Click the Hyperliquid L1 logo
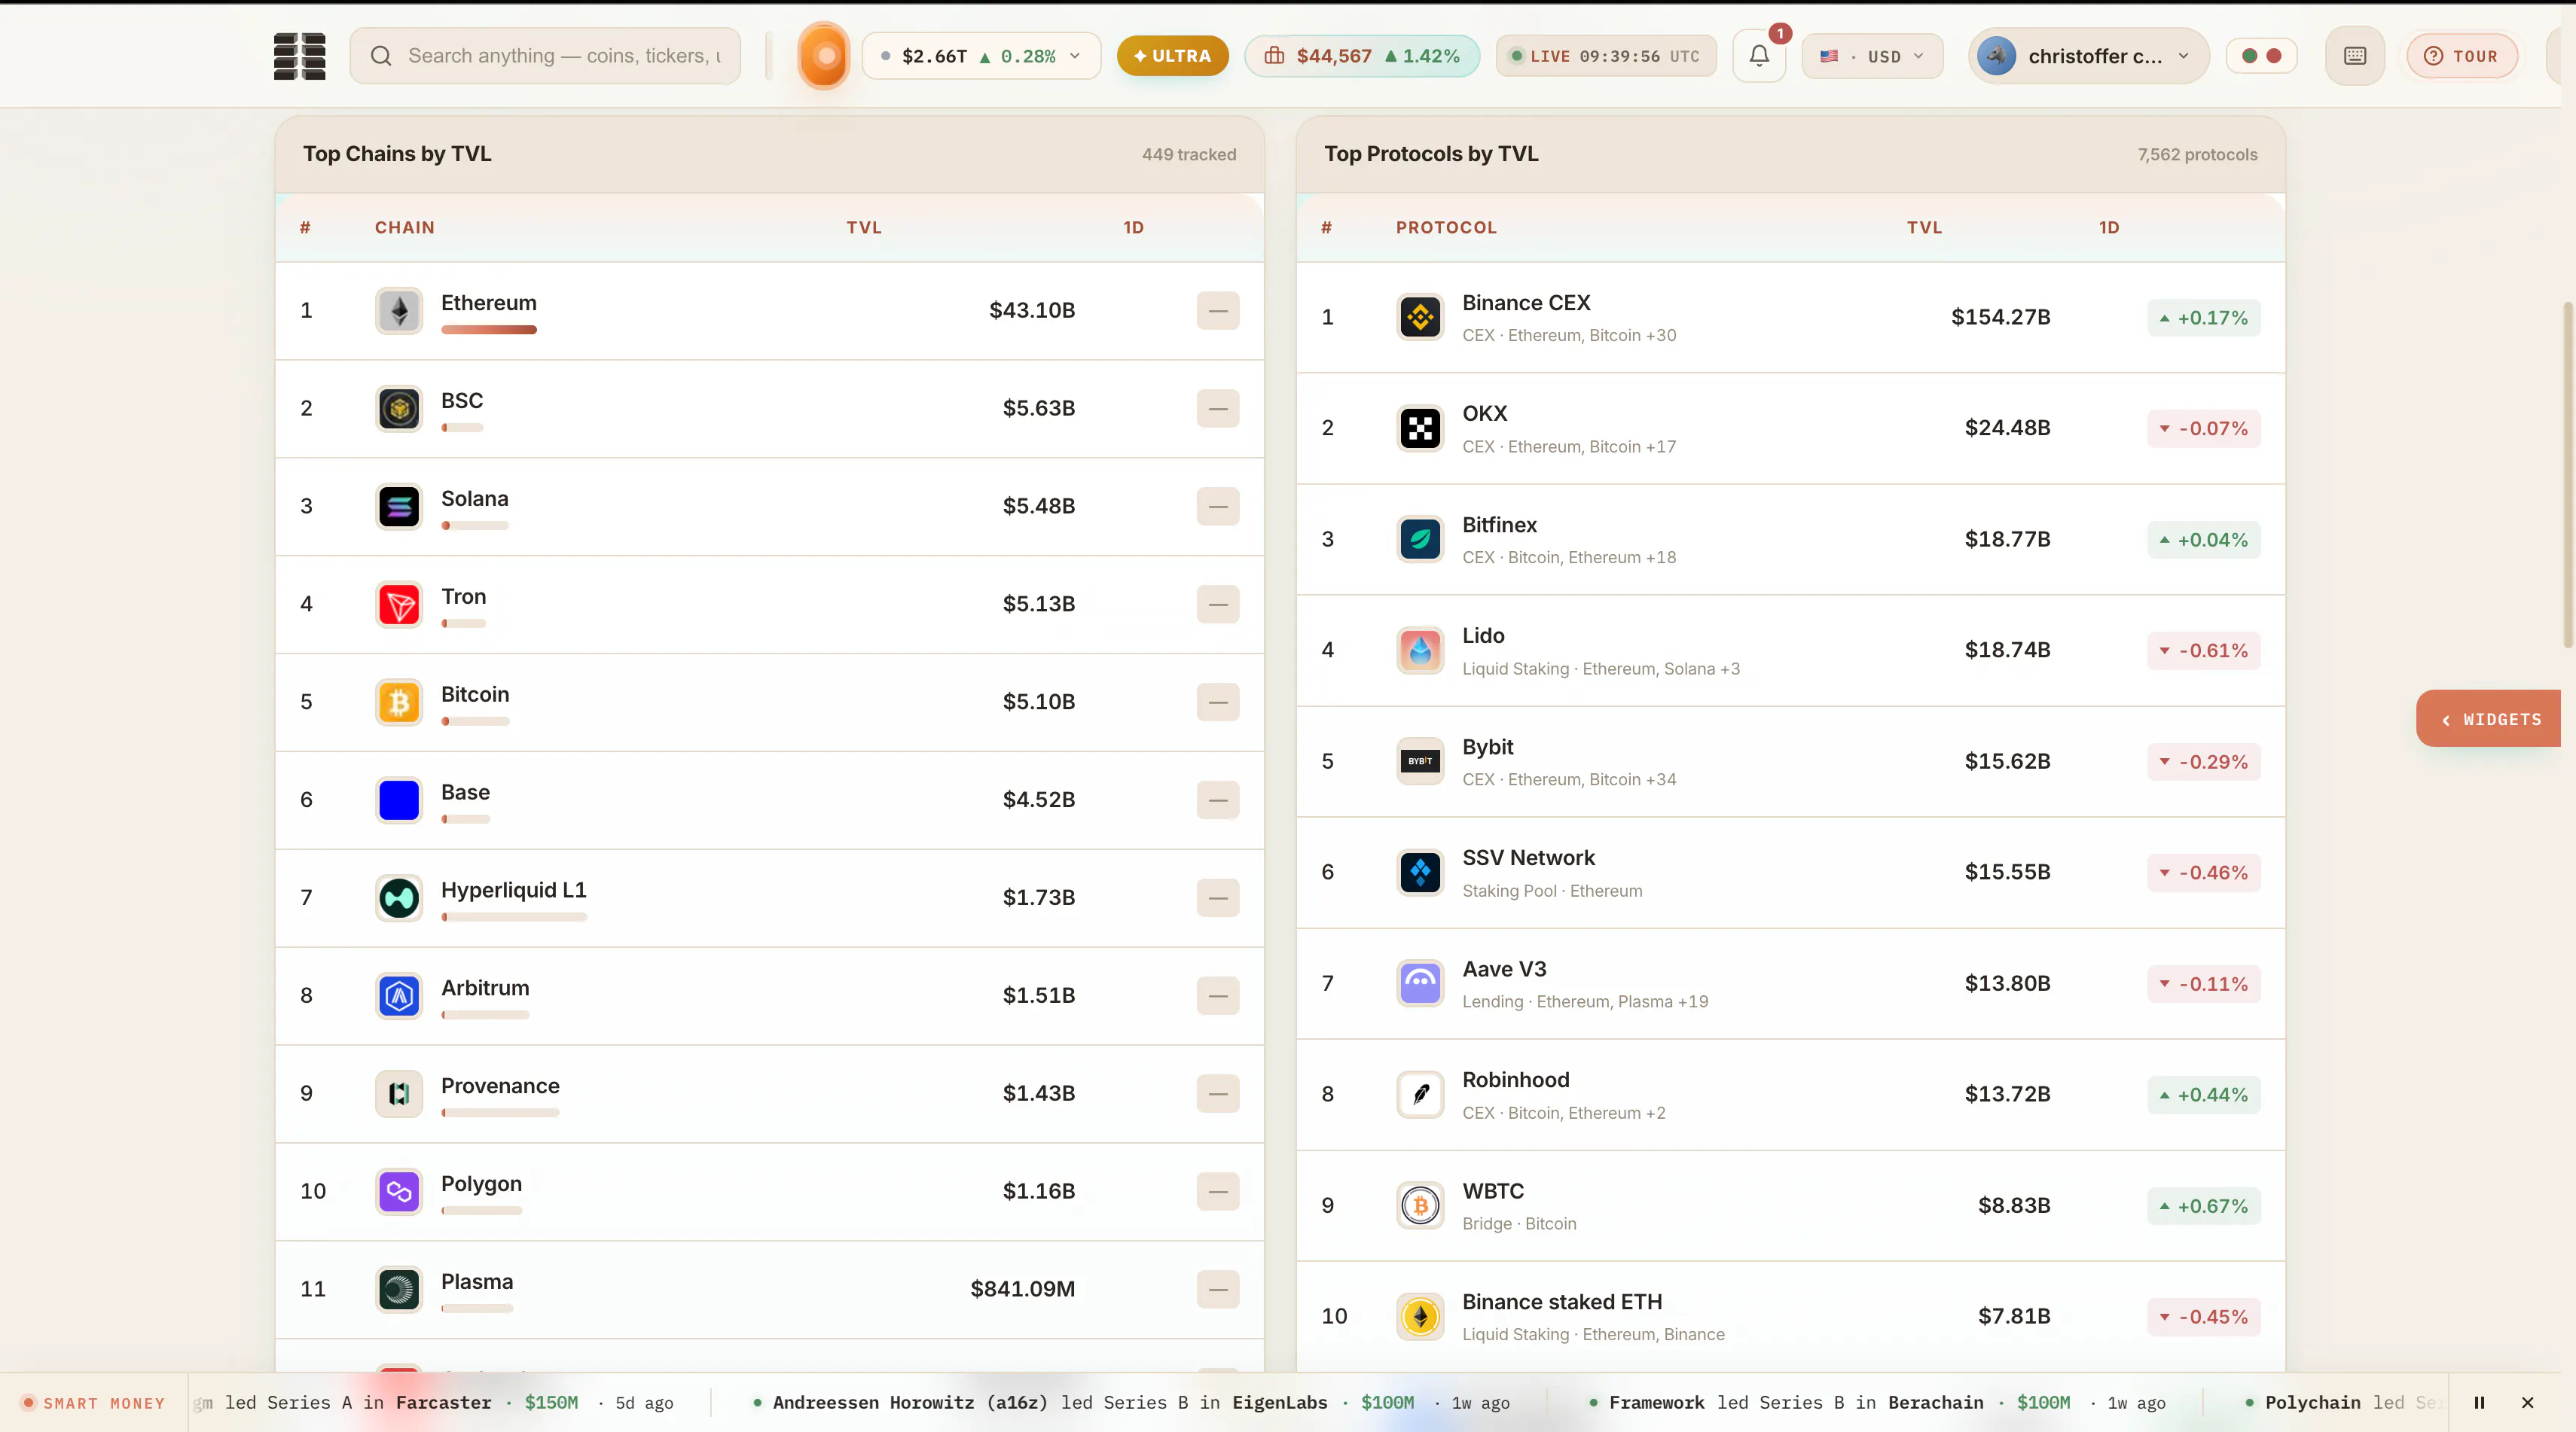 [x=399, y=898]
